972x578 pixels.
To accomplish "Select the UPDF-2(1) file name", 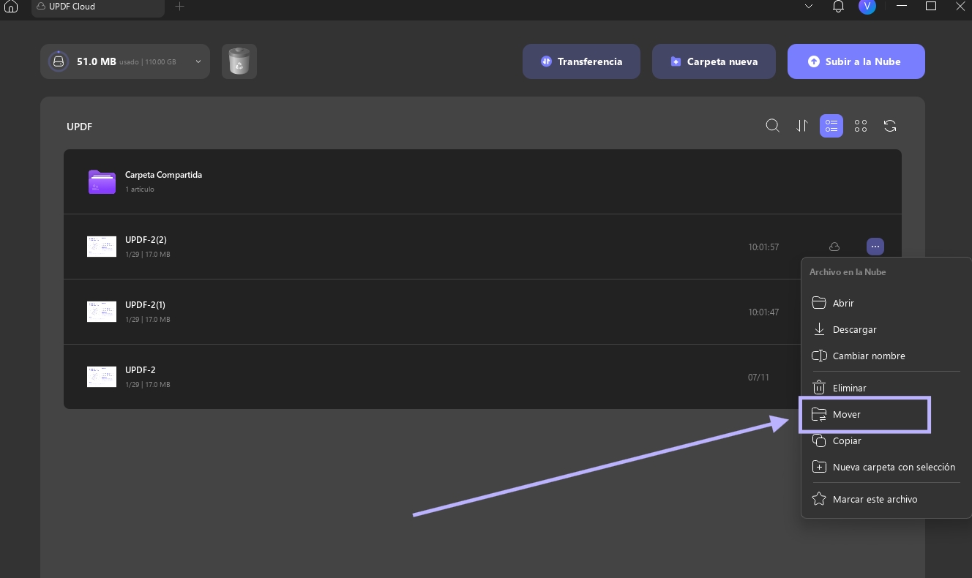I will click(x=145, y=305).
